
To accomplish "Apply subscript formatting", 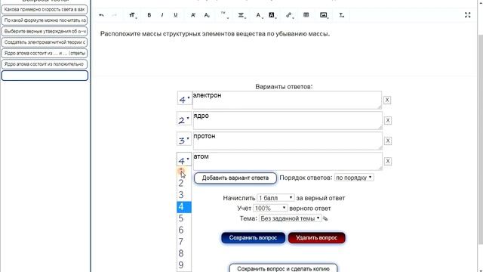I will 207,15.
